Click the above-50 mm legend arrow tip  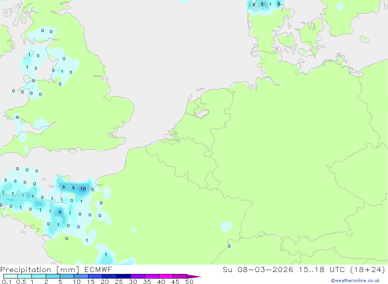[194, 277]
